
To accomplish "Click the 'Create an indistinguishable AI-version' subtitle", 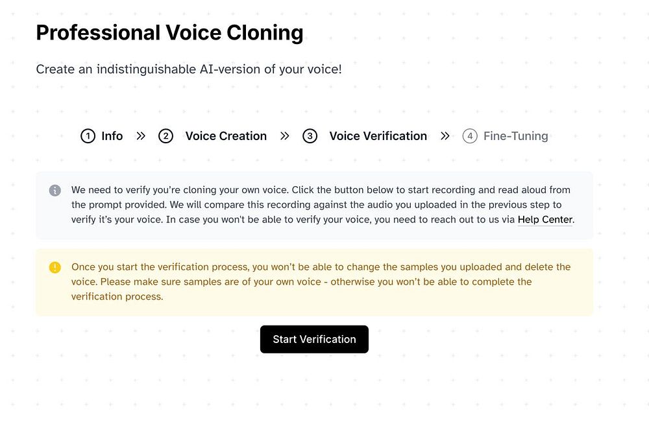I will pyautogui.click(x=189, y=69).
